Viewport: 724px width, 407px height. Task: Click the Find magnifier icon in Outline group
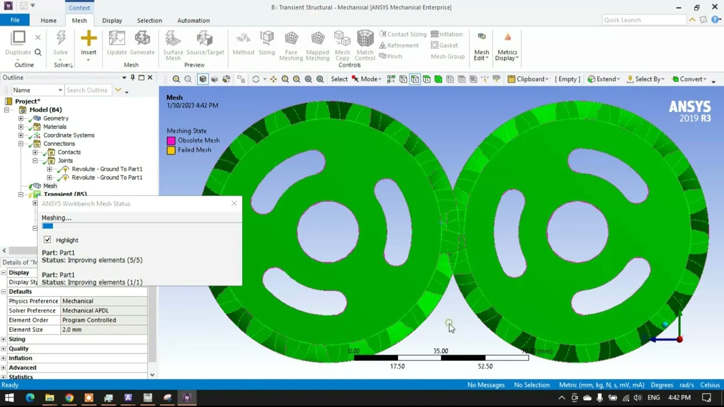click(38, 52)
